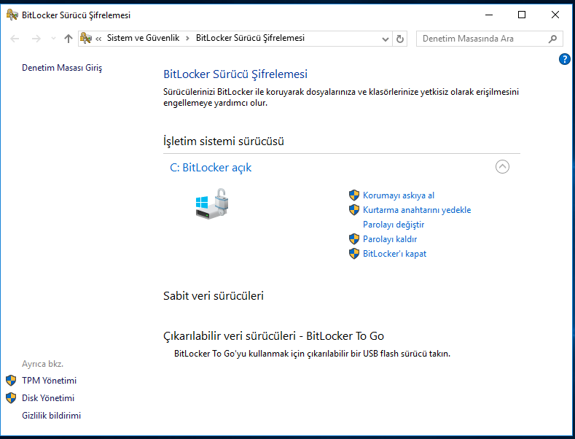Viewport: 575px width, 439px height.
Task: Select Sistem ve Güvenlik in breadcrumb
Action: pos(143,38)
